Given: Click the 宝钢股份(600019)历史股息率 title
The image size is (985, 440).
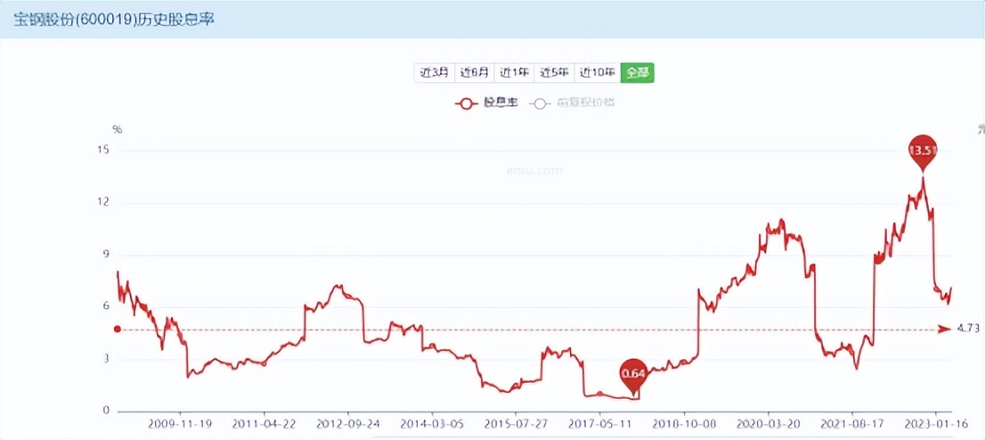Looking at the screenshot, I should 114,19.
